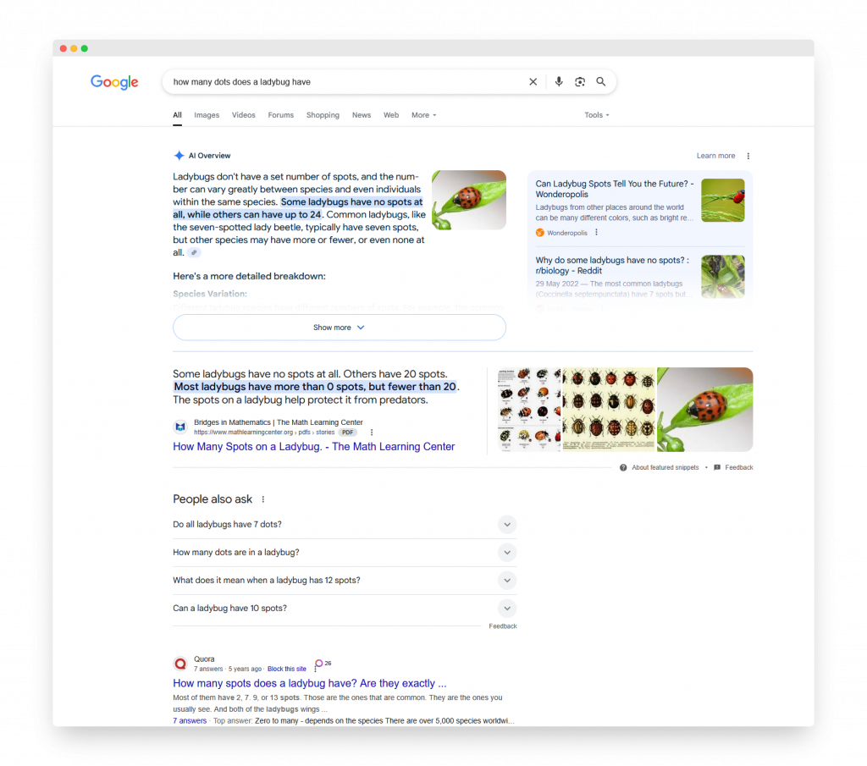Click the Quora favicon
Viewport: 867px width, 766px height.
pyautogui.click(x=180, y=664)
